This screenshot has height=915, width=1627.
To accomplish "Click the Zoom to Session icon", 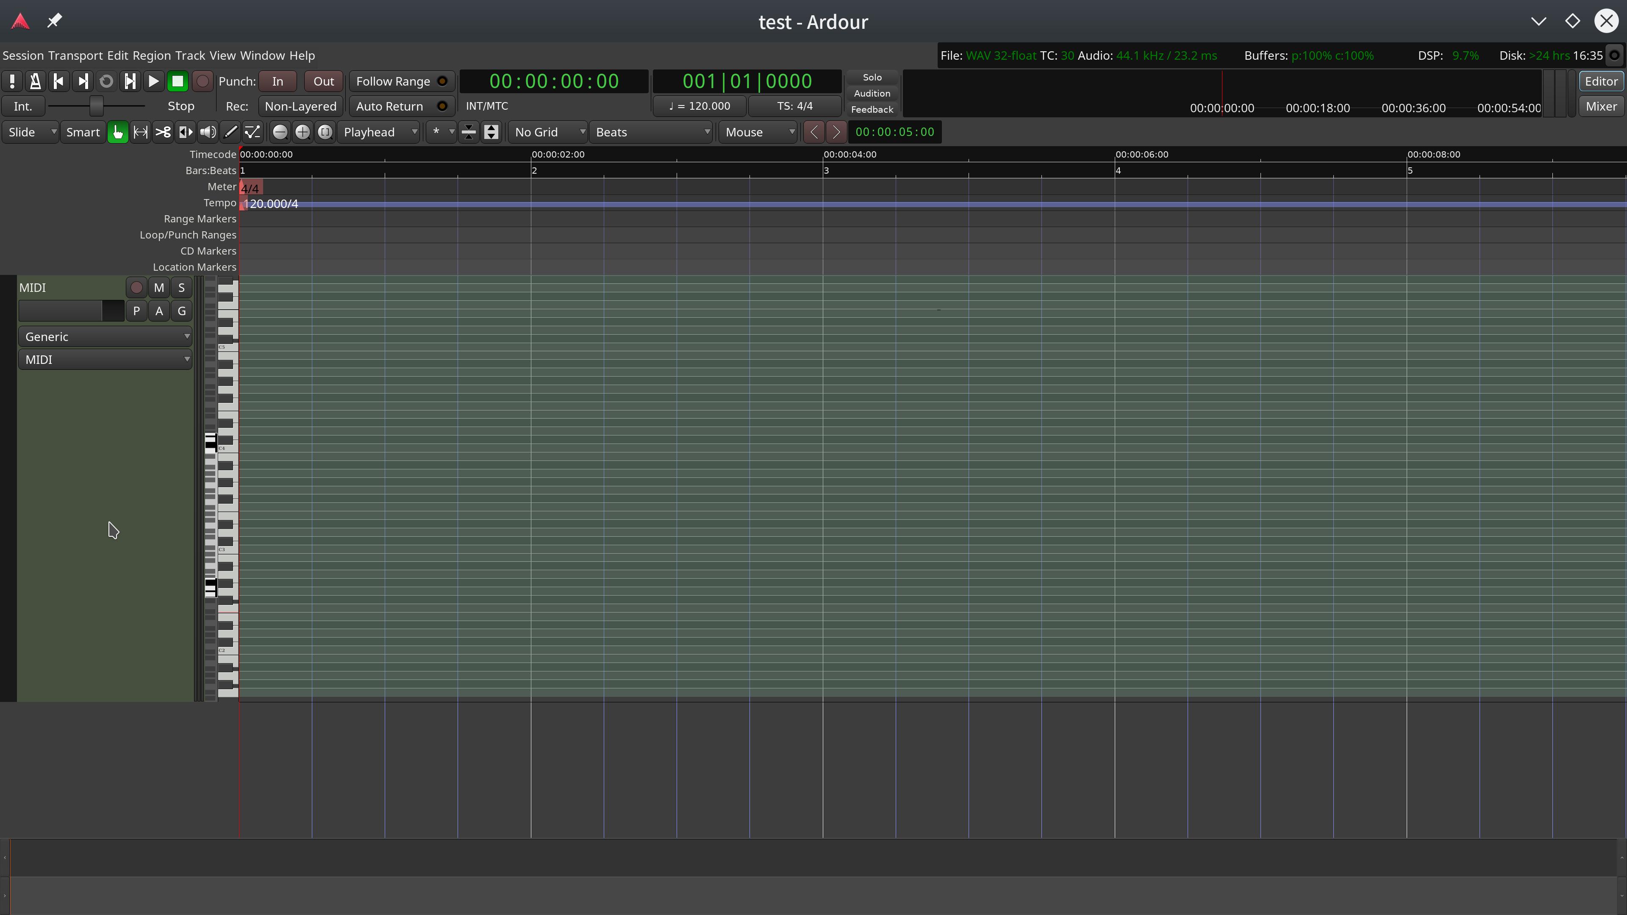I will point(325,132).
